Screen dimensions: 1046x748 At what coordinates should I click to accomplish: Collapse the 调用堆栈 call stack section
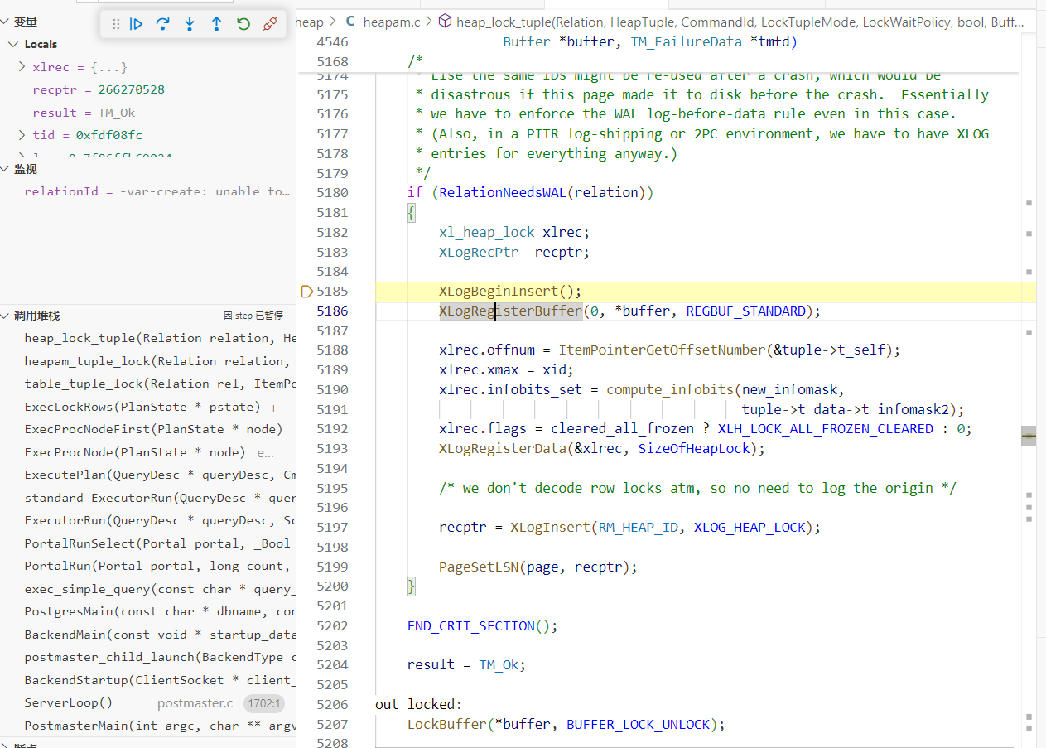tap(36, 316)
